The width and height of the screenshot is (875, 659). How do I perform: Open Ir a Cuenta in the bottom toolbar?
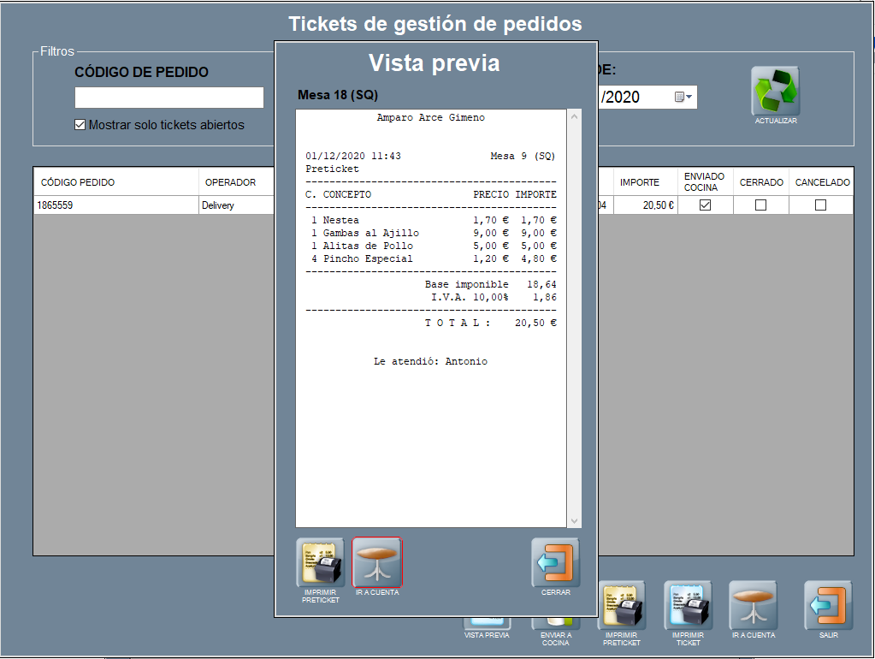pos(753,605)
